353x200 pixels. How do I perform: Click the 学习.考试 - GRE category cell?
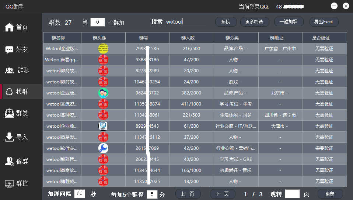point(236,159)
